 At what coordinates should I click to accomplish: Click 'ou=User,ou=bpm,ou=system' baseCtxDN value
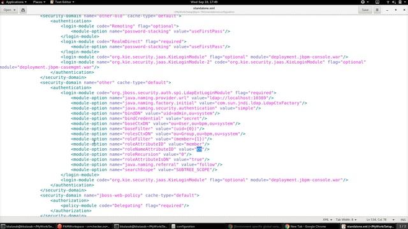click(202, 123)
